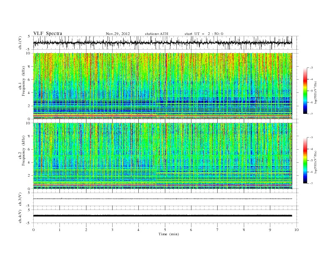The height and width of the screenshot is (258, 334).
Task: Click the ch.2 spectrogram color scale bar
Action: (x=305, y=160)
